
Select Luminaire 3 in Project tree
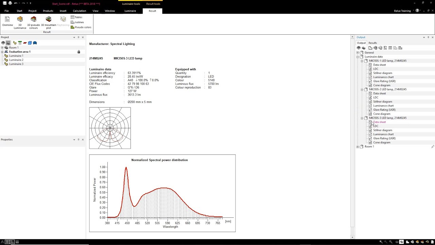pos(16,64)
